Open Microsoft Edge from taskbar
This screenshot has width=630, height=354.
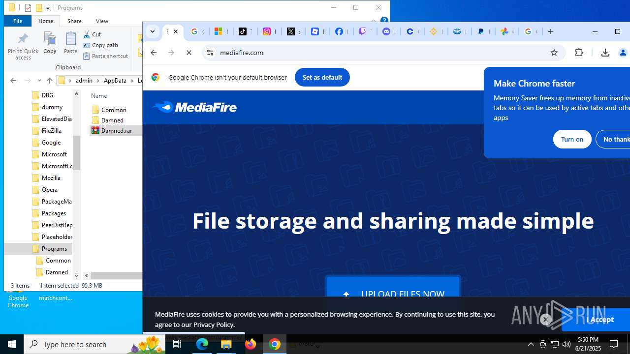click(202, 344)
